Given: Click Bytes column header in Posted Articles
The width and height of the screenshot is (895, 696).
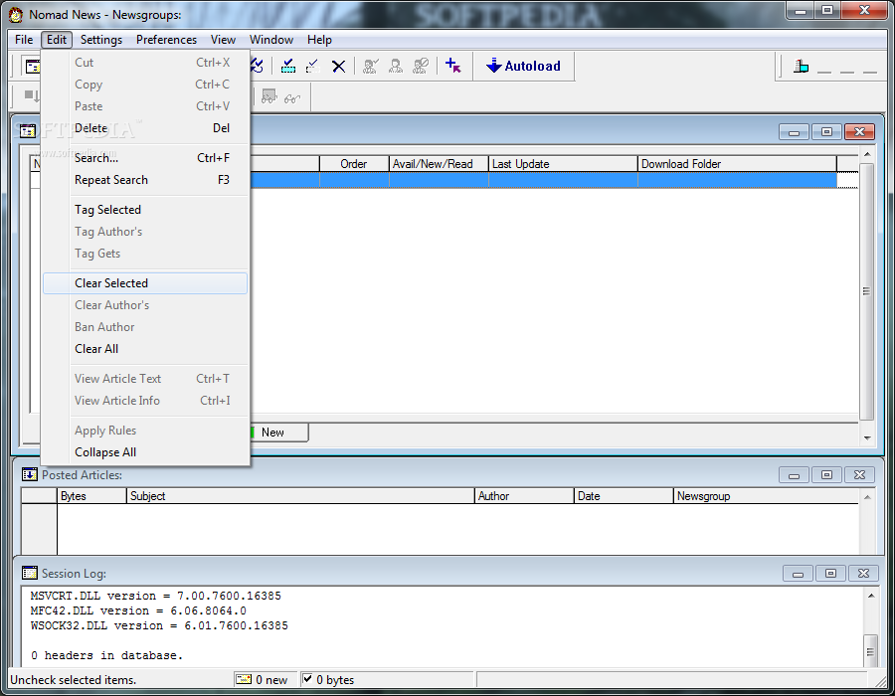Looking at the screenshot, I should [91, 496].
